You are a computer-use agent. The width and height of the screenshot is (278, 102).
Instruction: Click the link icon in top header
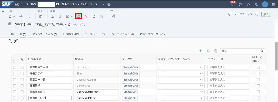[249, 4]
